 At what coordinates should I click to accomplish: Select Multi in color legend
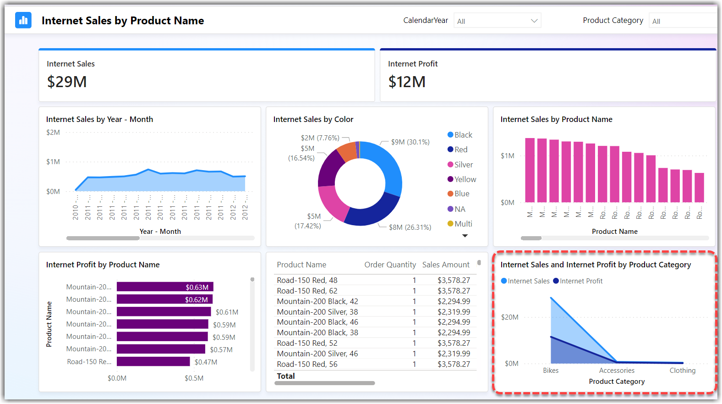click(463, 224)
